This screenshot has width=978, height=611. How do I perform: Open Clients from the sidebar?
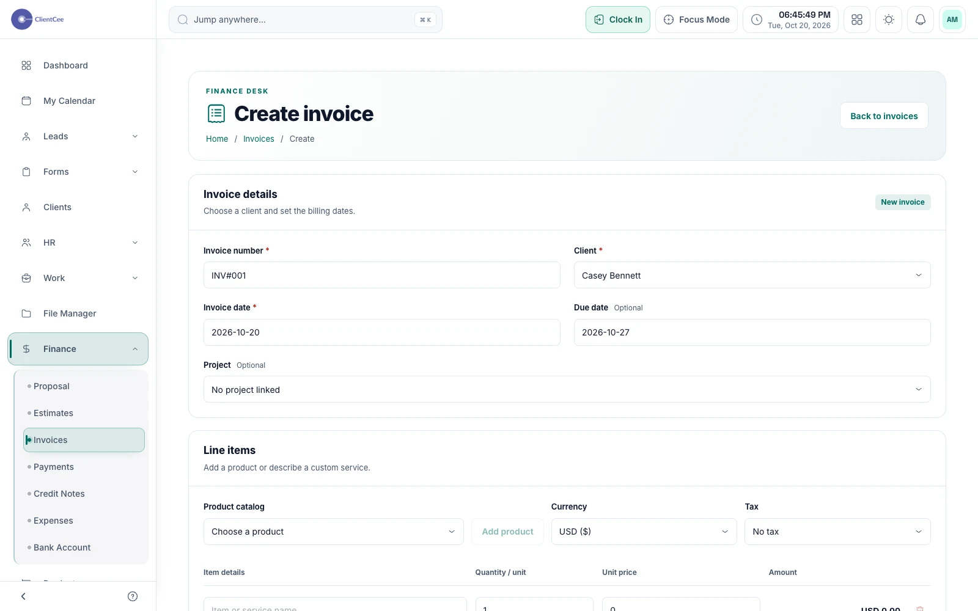(78, 207)
